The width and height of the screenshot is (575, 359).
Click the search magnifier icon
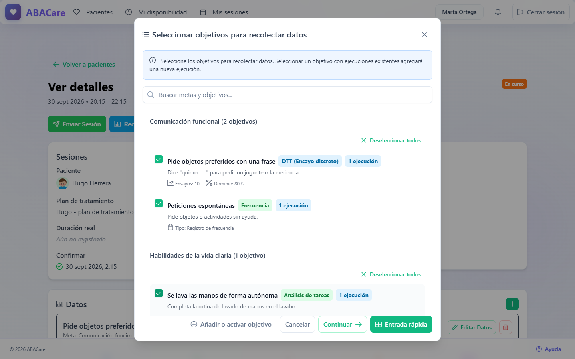coord(151,95)
